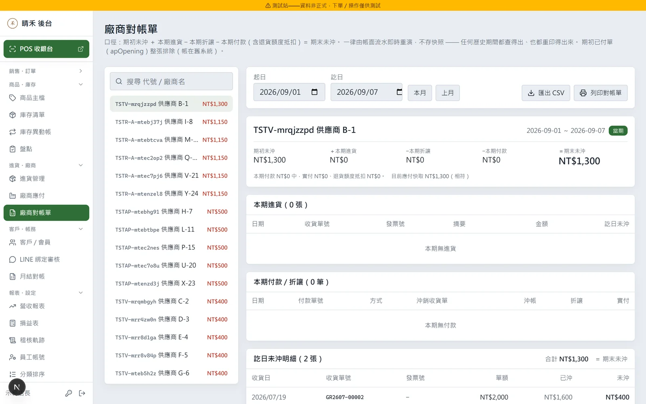Click the 進貨管理 package icon
The width and height of the screenshot is (646, 404).
click(13, 179)
